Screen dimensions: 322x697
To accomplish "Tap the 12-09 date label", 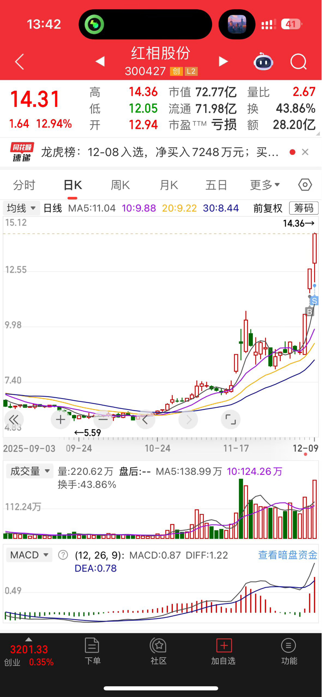I will tap(305, 449).
